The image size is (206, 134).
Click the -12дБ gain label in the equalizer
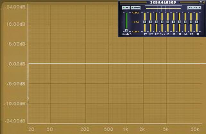[135, 31]
